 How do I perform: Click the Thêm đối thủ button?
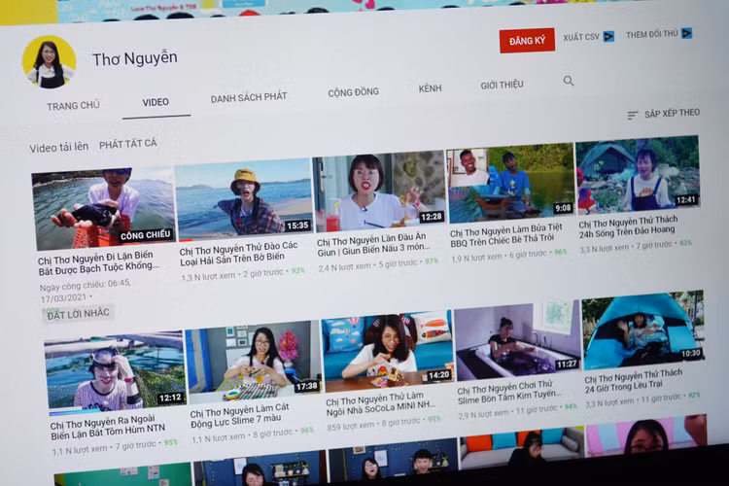coord(659,34)
